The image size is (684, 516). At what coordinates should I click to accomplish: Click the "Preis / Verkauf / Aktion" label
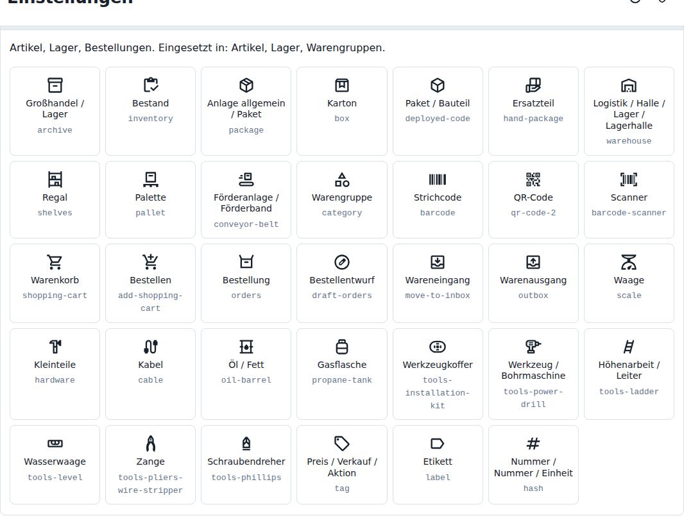pyautogui.click(x=342, y=467)
